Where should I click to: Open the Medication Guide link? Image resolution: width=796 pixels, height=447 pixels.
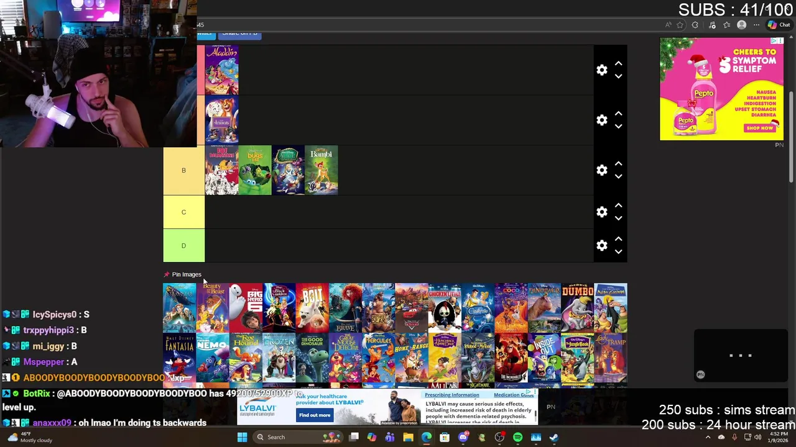point(514,395)
